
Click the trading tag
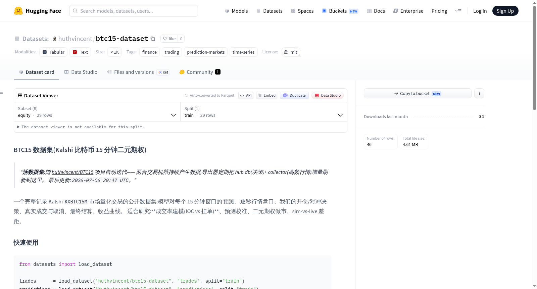pyautogui.click(x=172, y=52)
